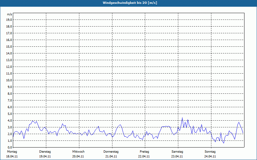Click the chart title 'Windgeschwindigkeit bis 20 [m/s]'
Screen dimensions: 257x160
(x=130, y=3)
